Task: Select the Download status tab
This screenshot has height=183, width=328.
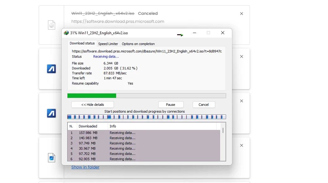Action: click(82, 43)
